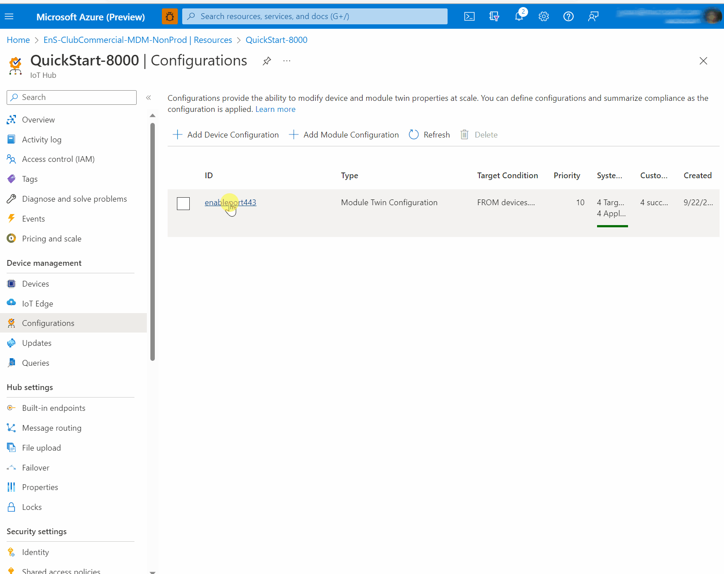Screen dimensions: 724x574
Task: Open the notifications bell
Action: coord(519,16)
